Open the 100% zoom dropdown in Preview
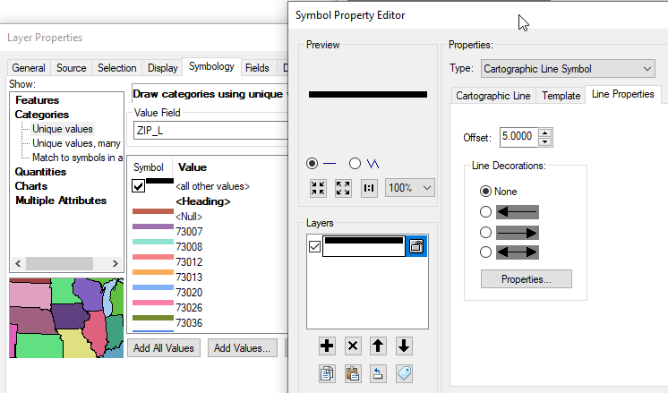668x393 pixels. [410, 188]
